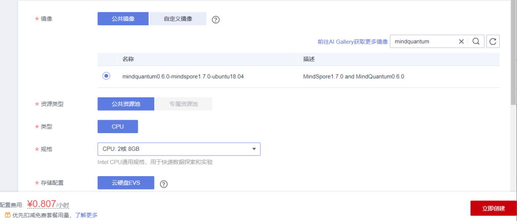Select the 云硬盘EVS storage option
The height and width of the screenshot is (221, 517).
pos(126,183)
